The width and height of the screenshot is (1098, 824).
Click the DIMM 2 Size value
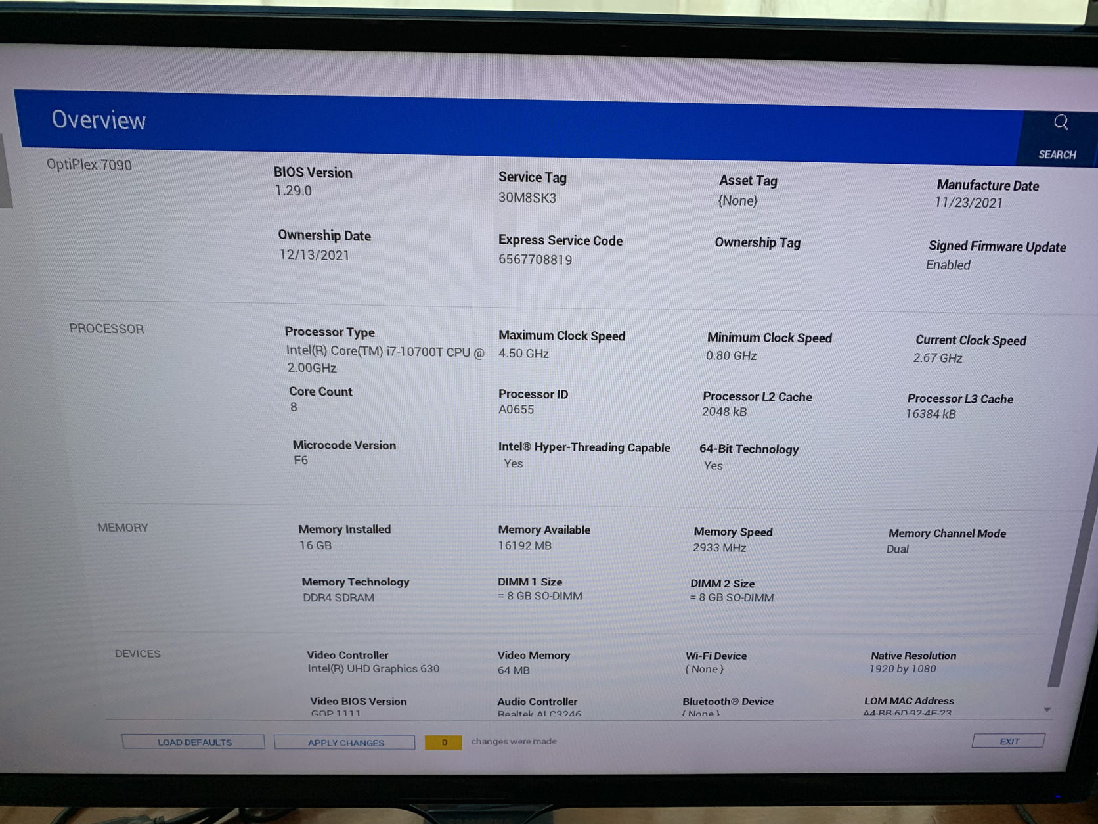(732, 597)
